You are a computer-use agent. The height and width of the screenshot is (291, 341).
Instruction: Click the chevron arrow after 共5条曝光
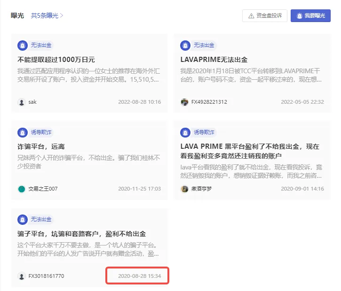click(x=62, y=15)
